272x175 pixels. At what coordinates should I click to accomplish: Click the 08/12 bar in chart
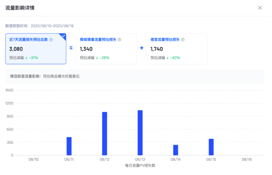click(105, 133)
